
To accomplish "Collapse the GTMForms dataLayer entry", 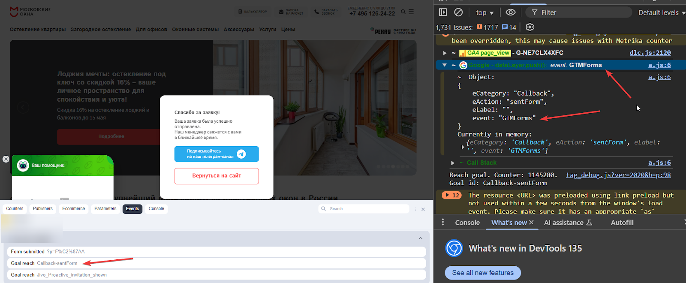I will click(x=445, y=65).
